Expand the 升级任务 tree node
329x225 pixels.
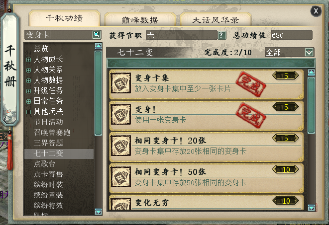tap(29, 91)
